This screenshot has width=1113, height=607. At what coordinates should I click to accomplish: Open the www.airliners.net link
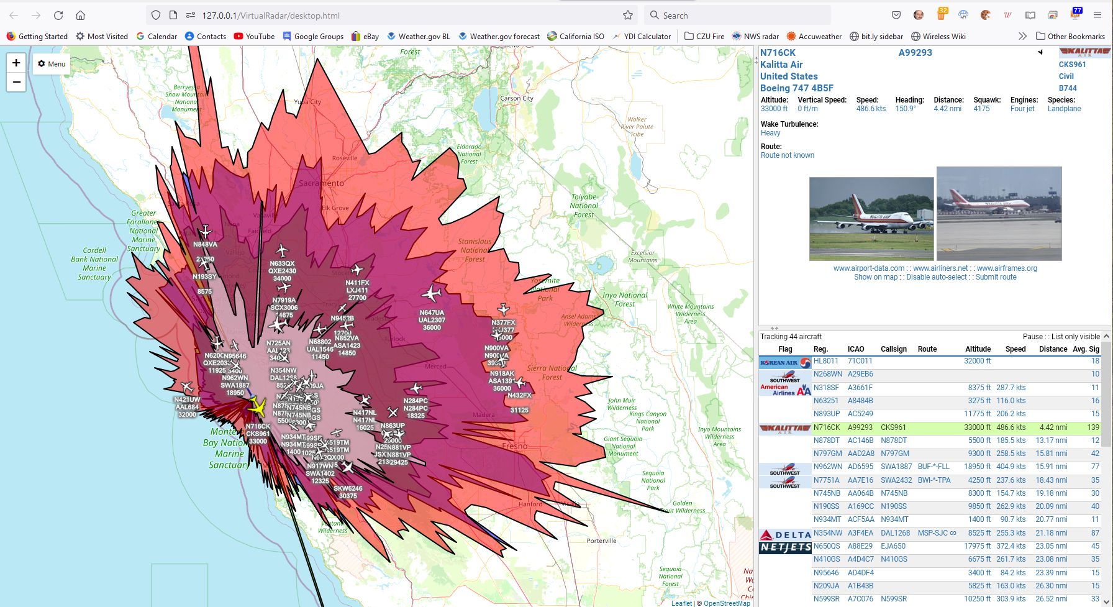tap(940, 268)
